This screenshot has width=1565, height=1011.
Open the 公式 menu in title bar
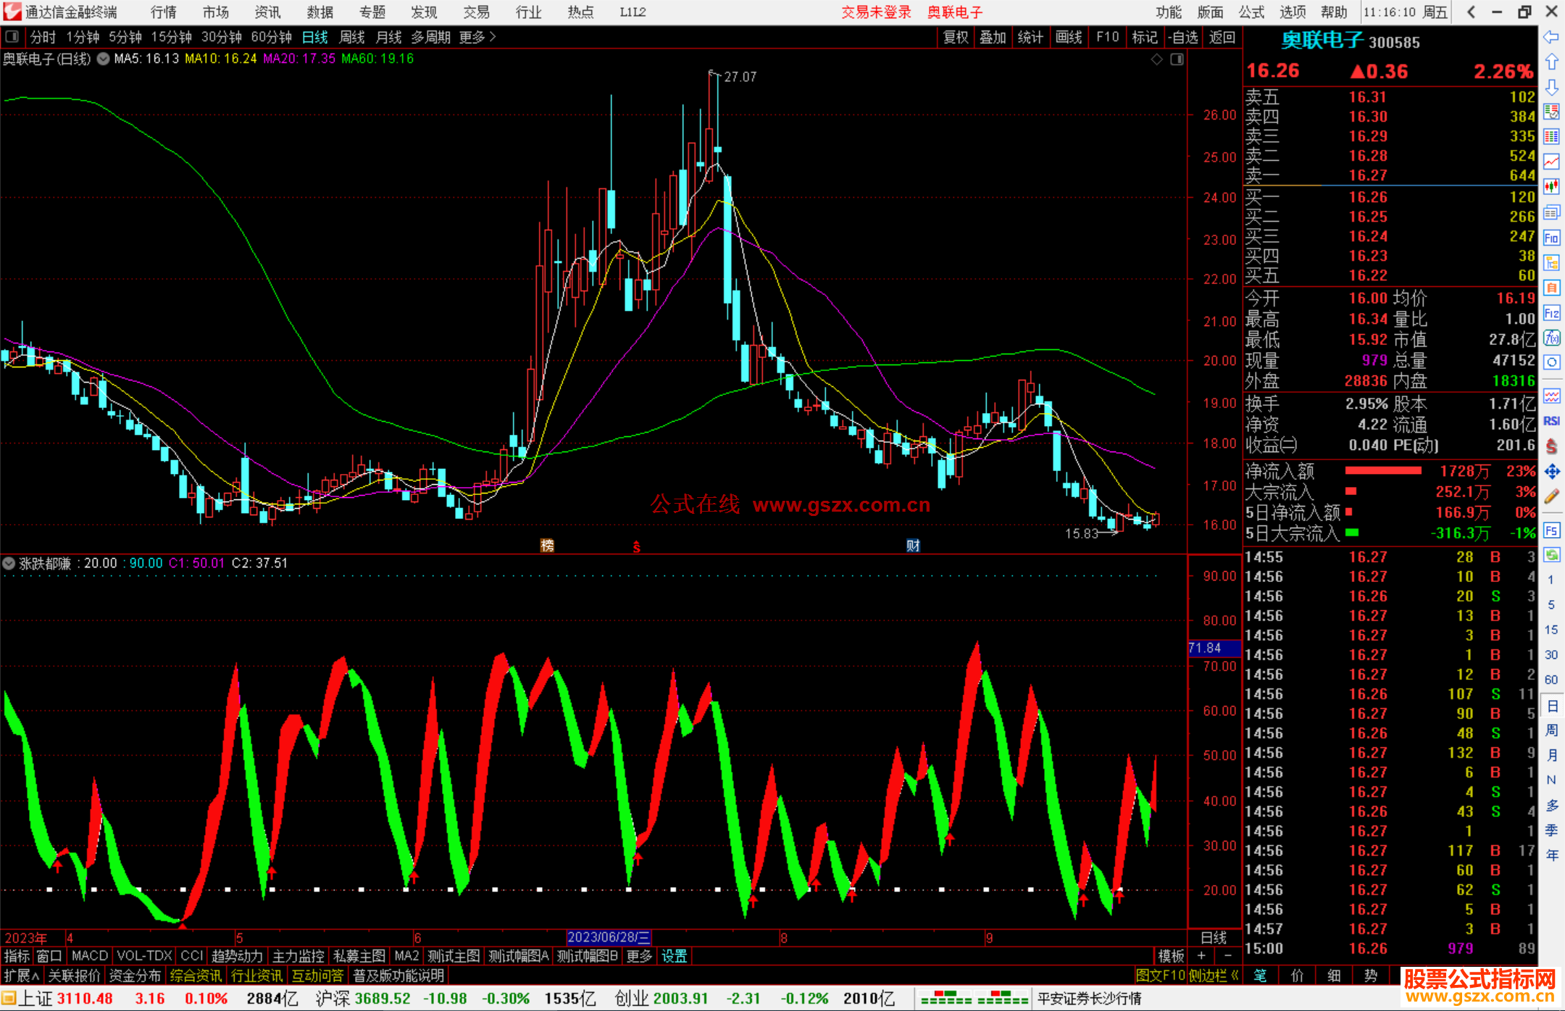(1251, 12)
